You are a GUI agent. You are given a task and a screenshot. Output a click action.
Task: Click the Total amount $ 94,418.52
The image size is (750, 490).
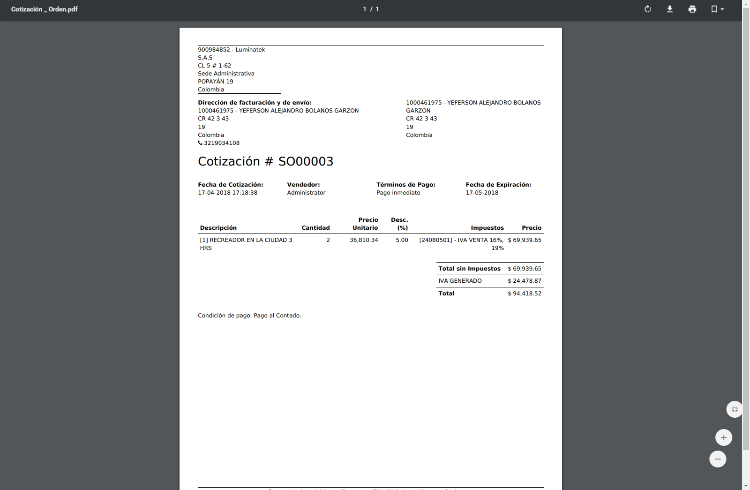tap(524, 294)
